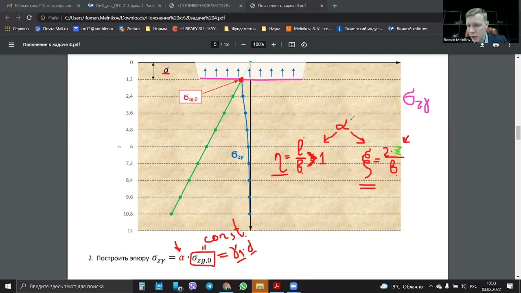The image size is (521, 293).
Task: Close the 'ОиФ_для_ПГС-2' tab
Action: [x=160, y=6]
